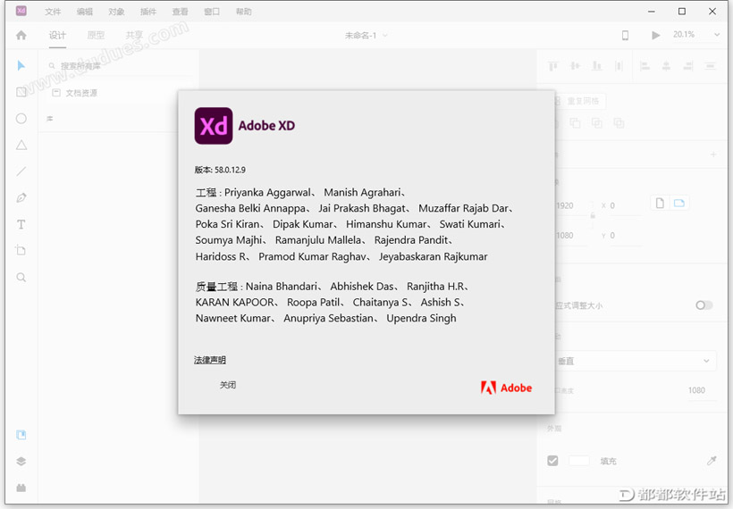Click the viewport height value 1080
The height and width of the screenshot is (509, 733).
click(696, 390)
